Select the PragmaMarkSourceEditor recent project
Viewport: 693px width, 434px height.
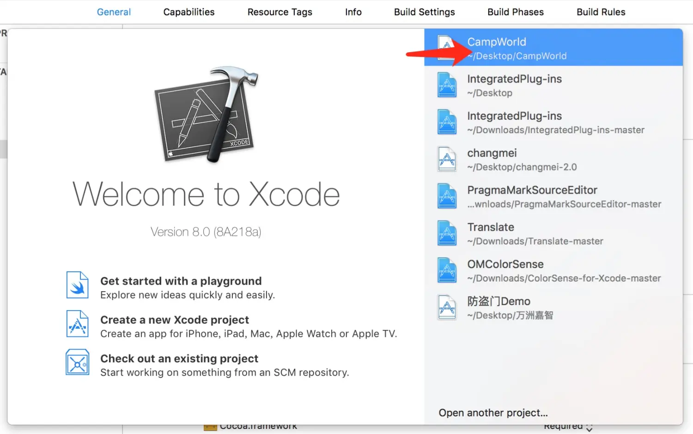tap(553, 196)
